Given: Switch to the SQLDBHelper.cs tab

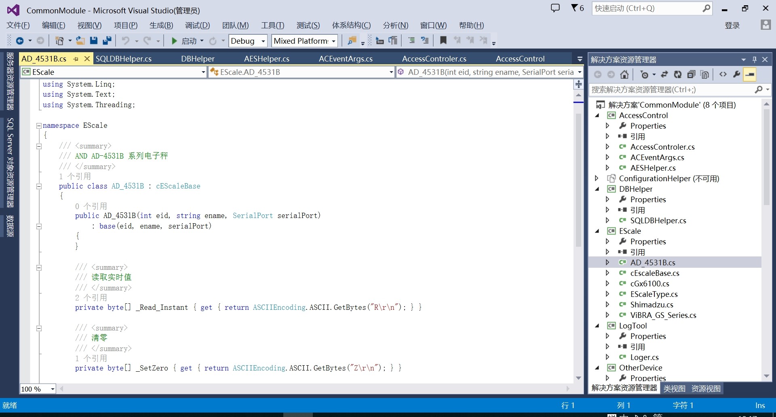Looking at the screenshot, I should (x=124, y=59).
